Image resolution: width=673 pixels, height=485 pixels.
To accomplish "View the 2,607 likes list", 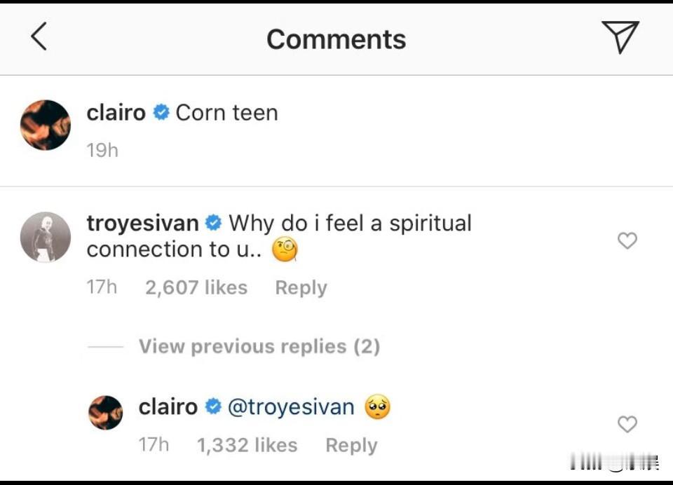I will click(x=196, y=287).
